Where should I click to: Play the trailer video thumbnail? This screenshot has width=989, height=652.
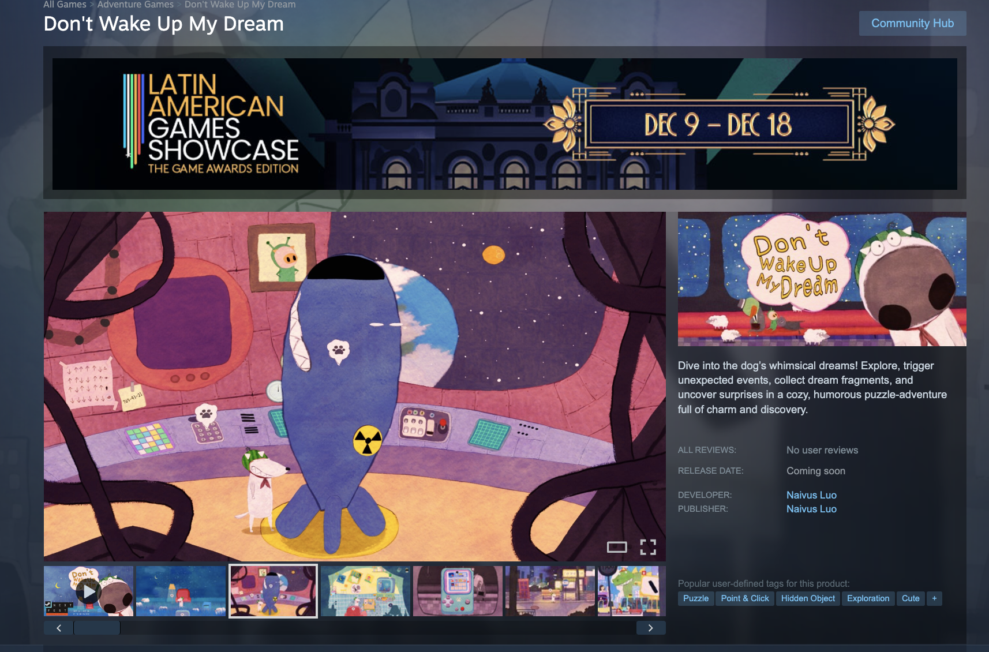click(89, 591)
